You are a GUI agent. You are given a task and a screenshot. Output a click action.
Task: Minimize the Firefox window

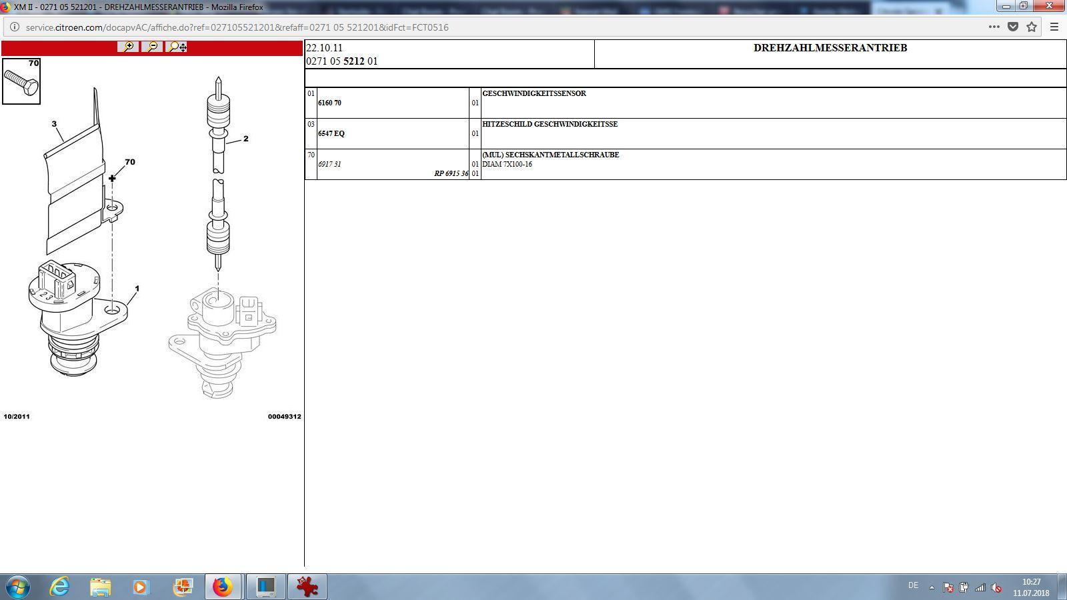pos(1006,6)
